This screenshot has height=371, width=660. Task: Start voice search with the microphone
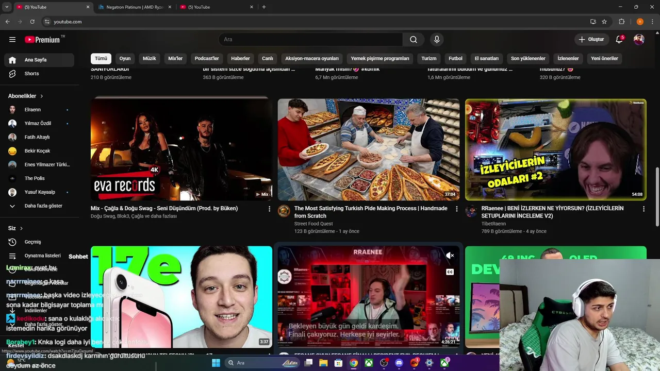(437, 40)
